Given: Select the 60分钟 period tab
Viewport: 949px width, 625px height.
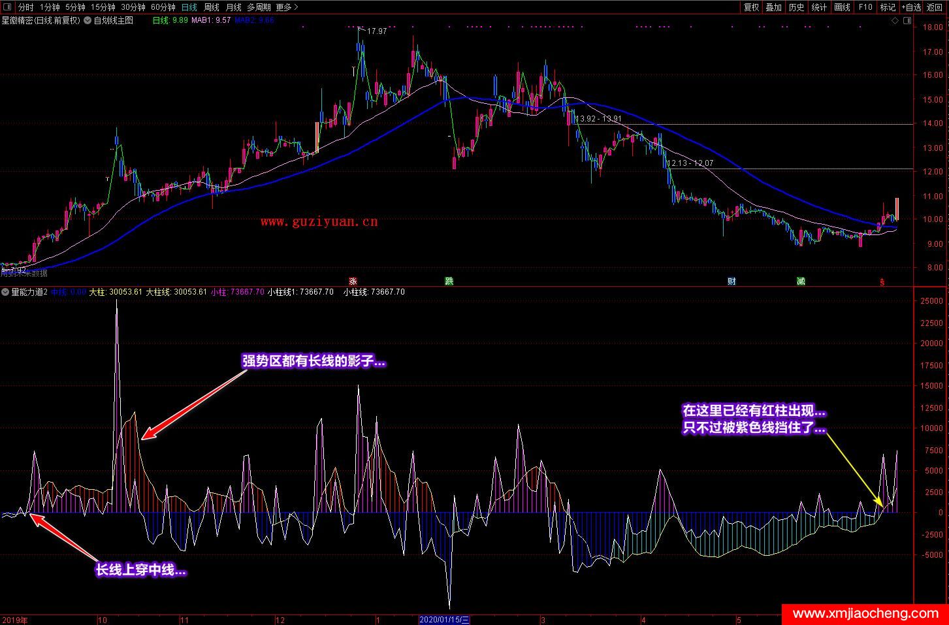Looking at the screenshot, I should (x=163, y=7).
